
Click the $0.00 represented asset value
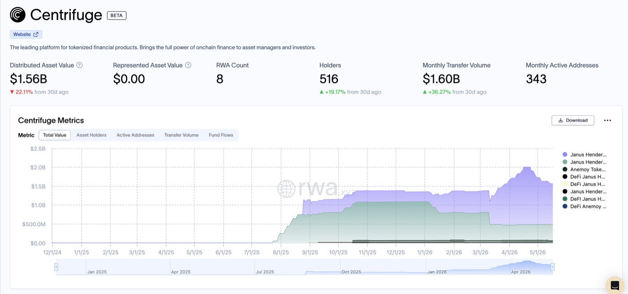129,79
